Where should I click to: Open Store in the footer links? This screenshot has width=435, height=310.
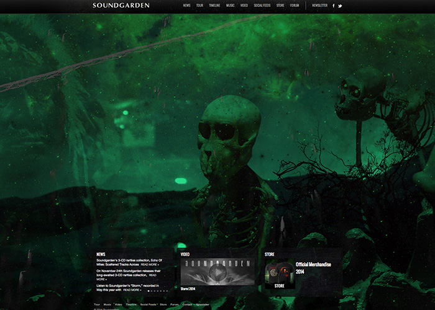click(x=163, y=304)
